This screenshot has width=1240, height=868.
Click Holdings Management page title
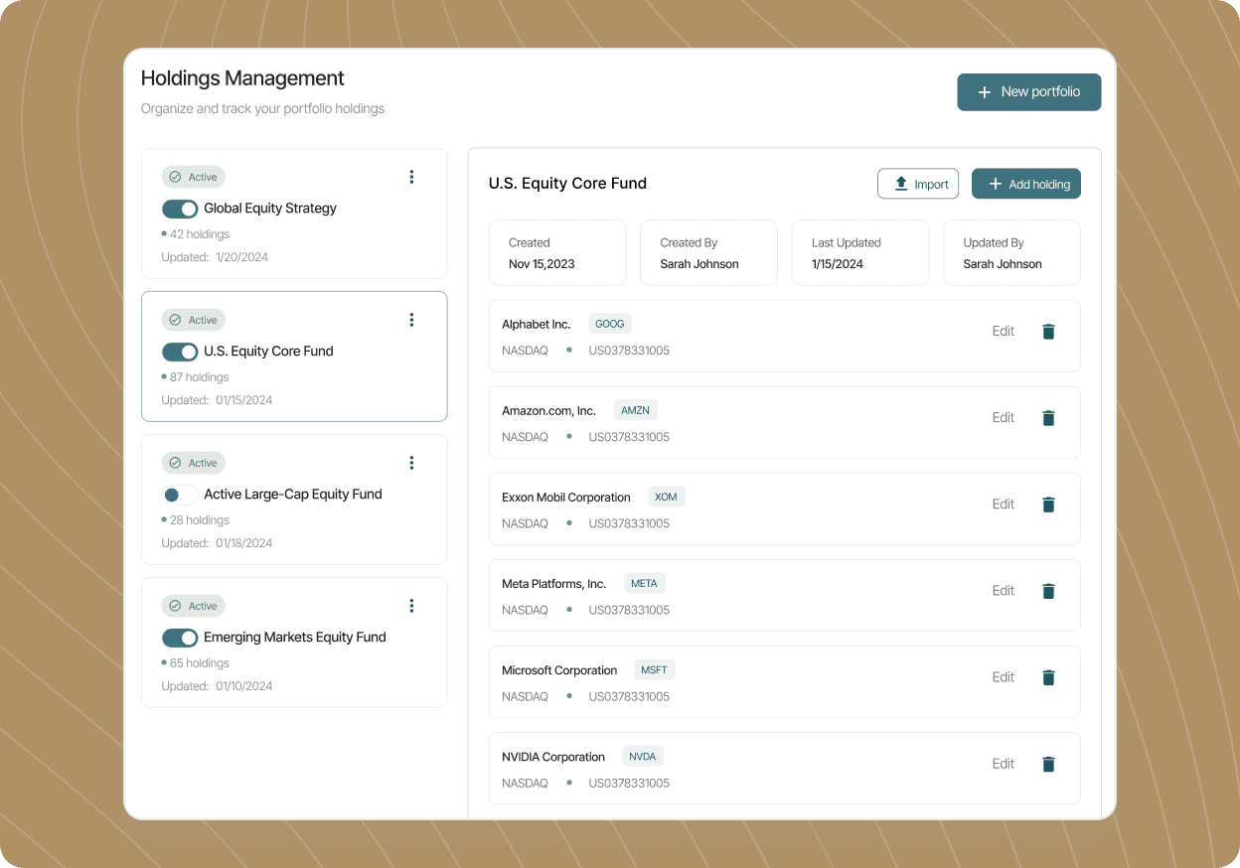point(242,78)
